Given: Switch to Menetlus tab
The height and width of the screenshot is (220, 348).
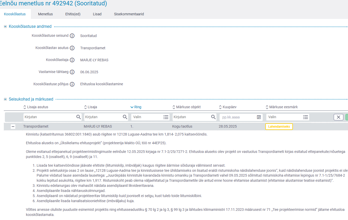Looking at the screenshot, I should click(45, 14).
